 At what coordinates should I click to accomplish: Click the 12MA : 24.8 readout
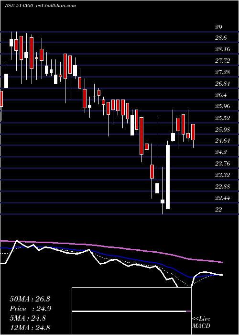pos(30,327)
